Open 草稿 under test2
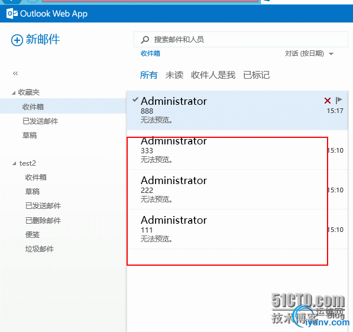The image size is (353, 332). 32,192
